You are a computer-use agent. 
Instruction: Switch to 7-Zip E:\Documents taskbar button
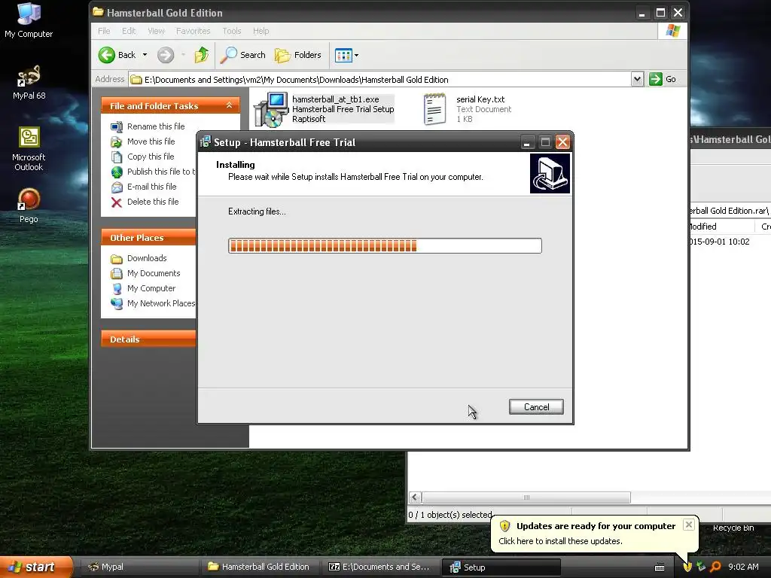click(380, 567)
